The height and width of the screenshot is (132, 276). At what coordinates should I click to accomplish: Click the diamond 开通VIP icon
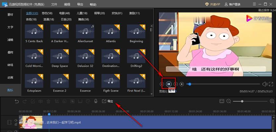click(207, 4)
